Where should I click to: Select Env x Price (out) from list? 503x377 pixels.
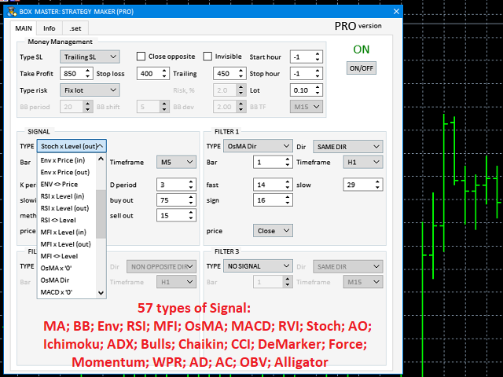[67, 172]
